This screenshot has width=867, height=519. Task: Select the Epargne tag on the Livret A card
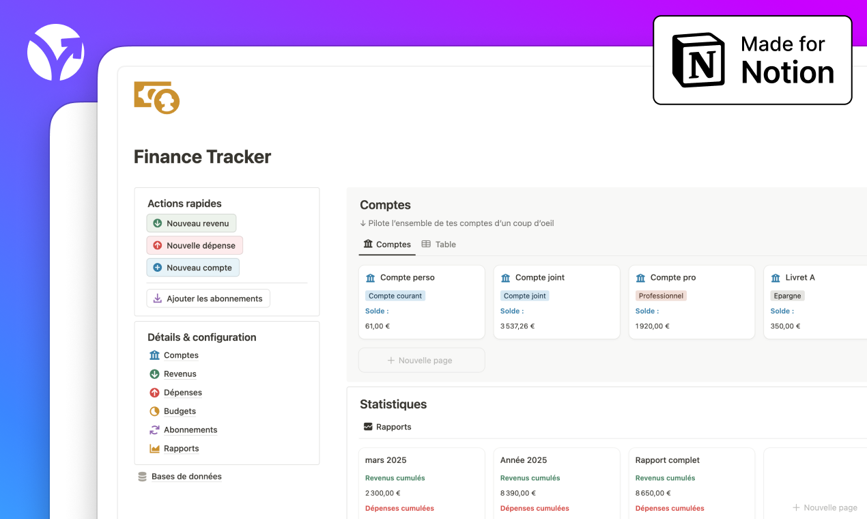click(x=787, y=296)
